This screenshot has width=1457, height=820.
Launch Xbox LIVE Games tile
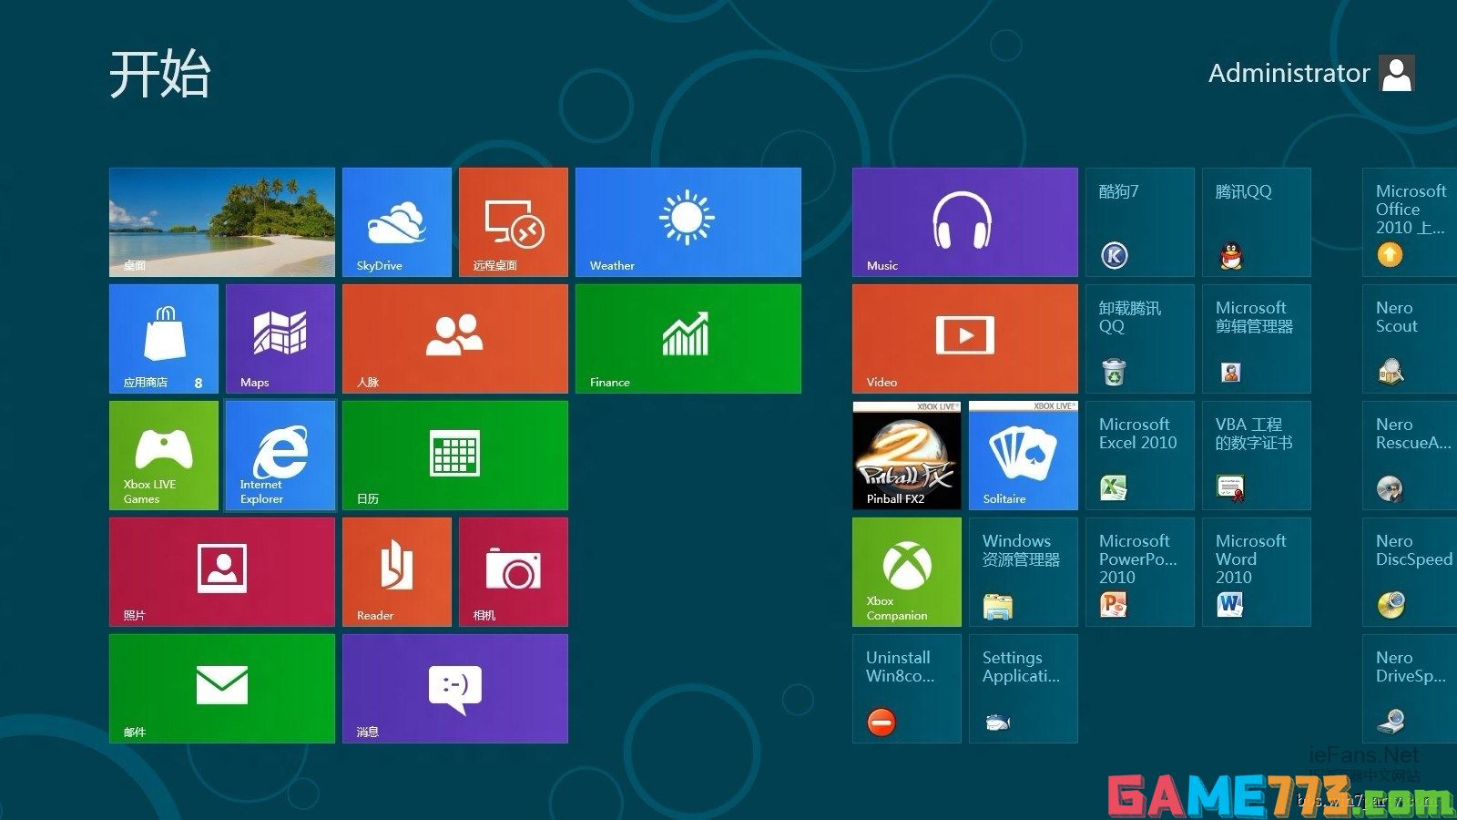pos(164,456)
